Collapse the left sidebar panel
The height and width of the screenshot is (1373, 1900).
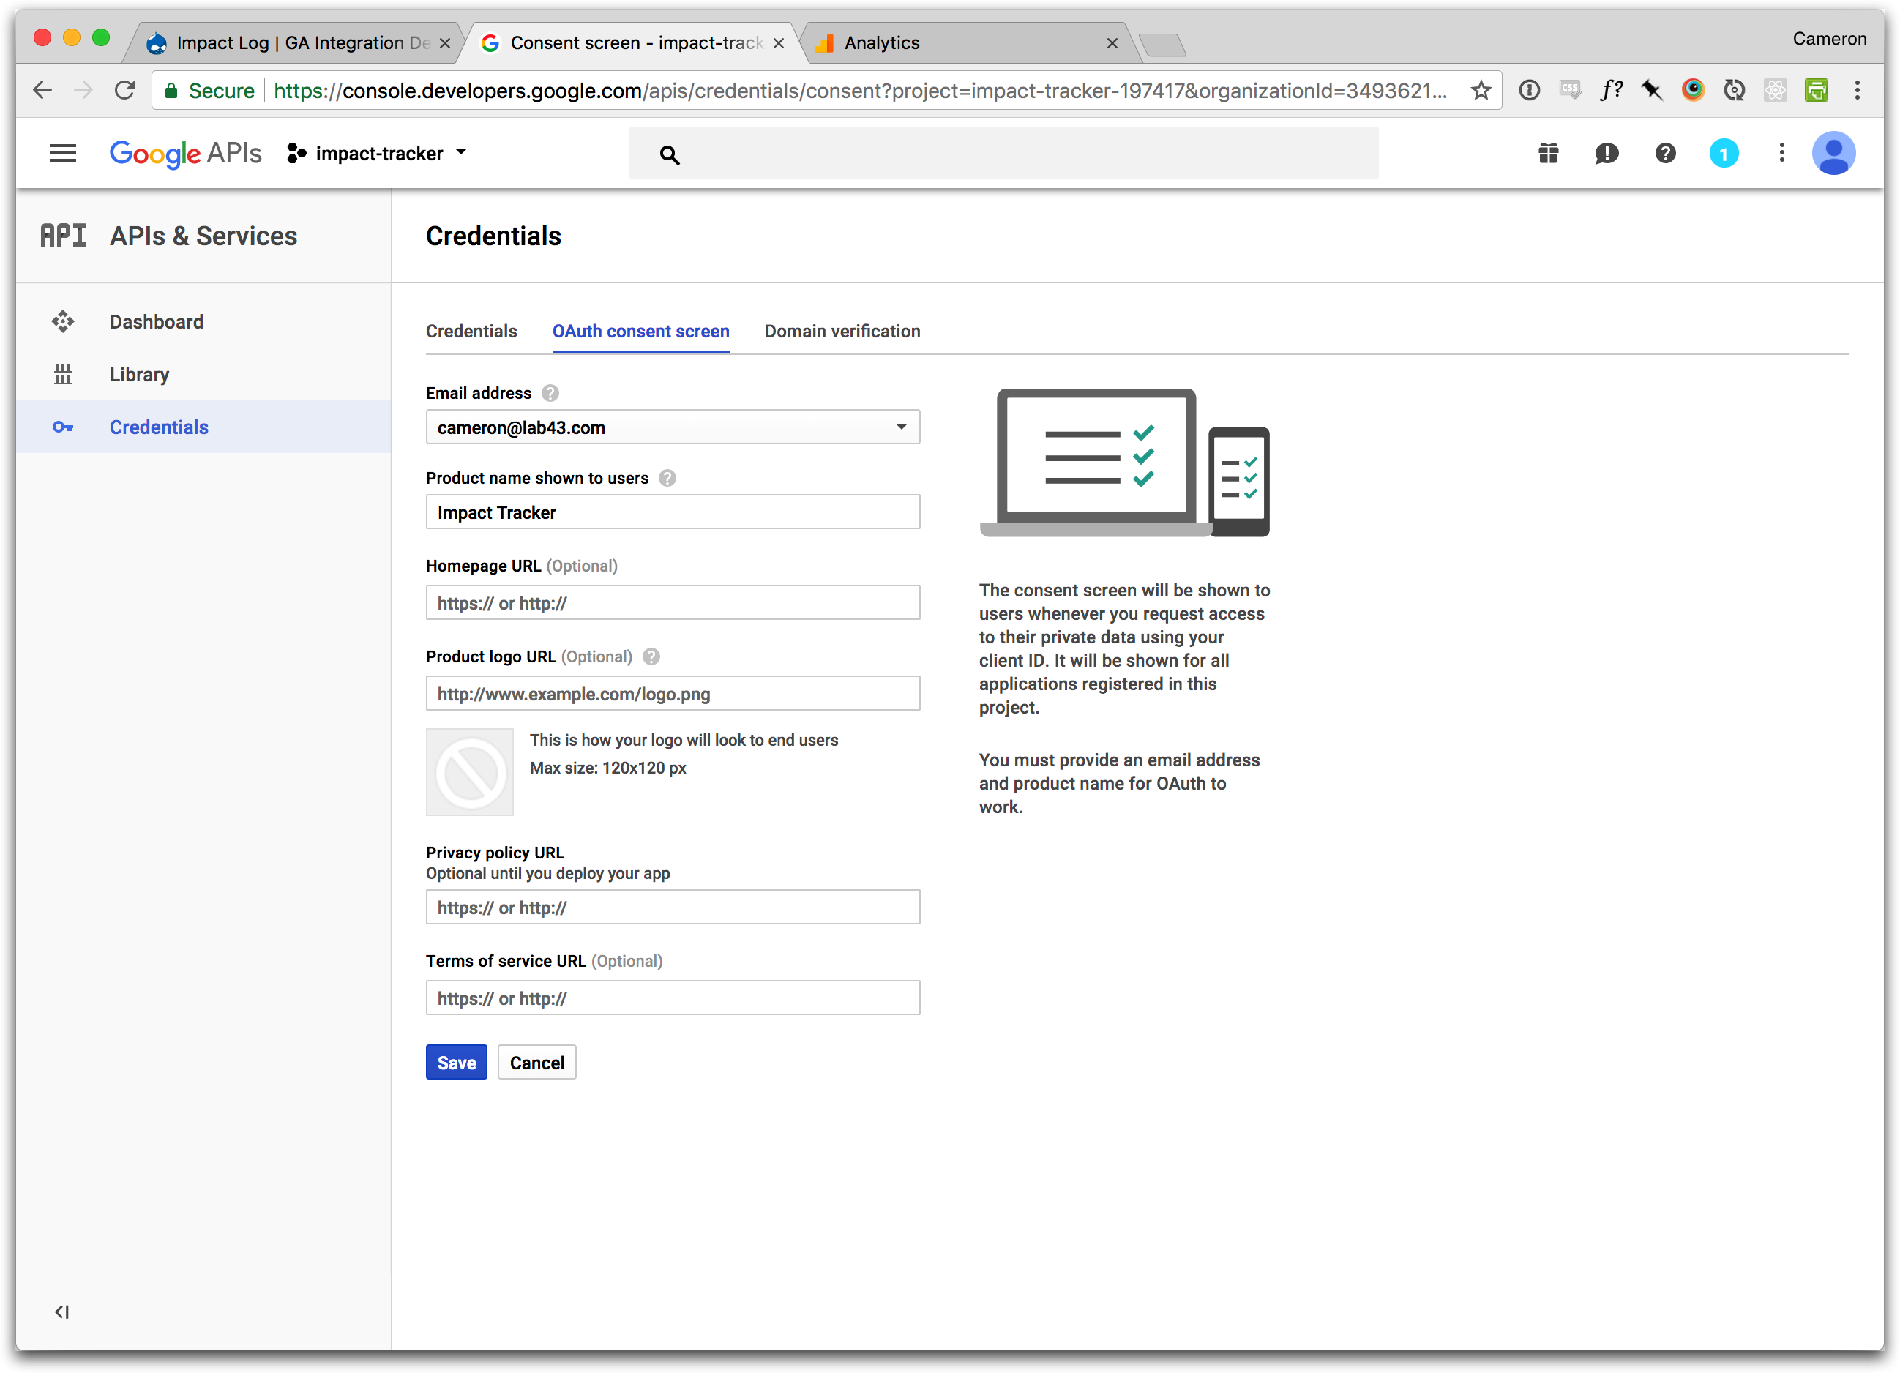click(62, 1312)
